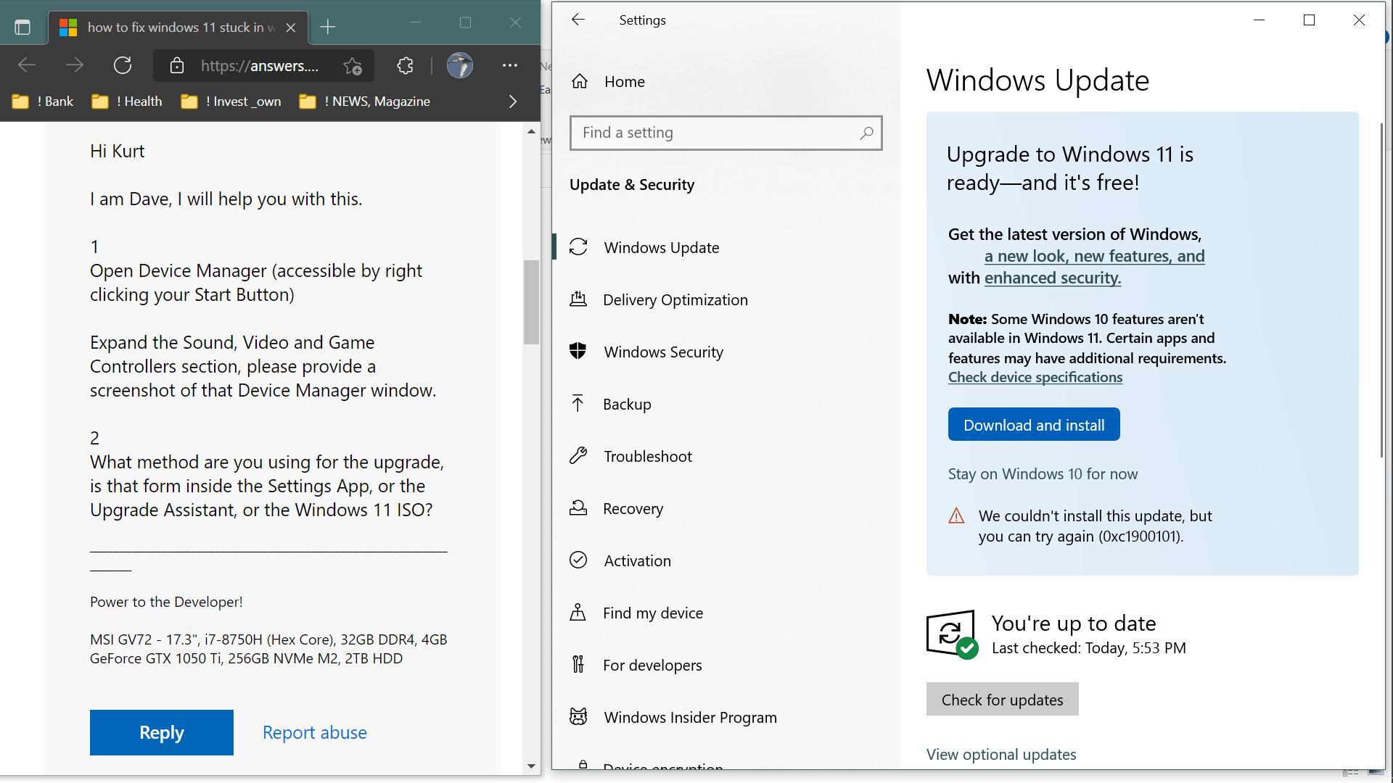Click View optional updates link
The image size is (1393, 783).
[x=1001, y=754]
